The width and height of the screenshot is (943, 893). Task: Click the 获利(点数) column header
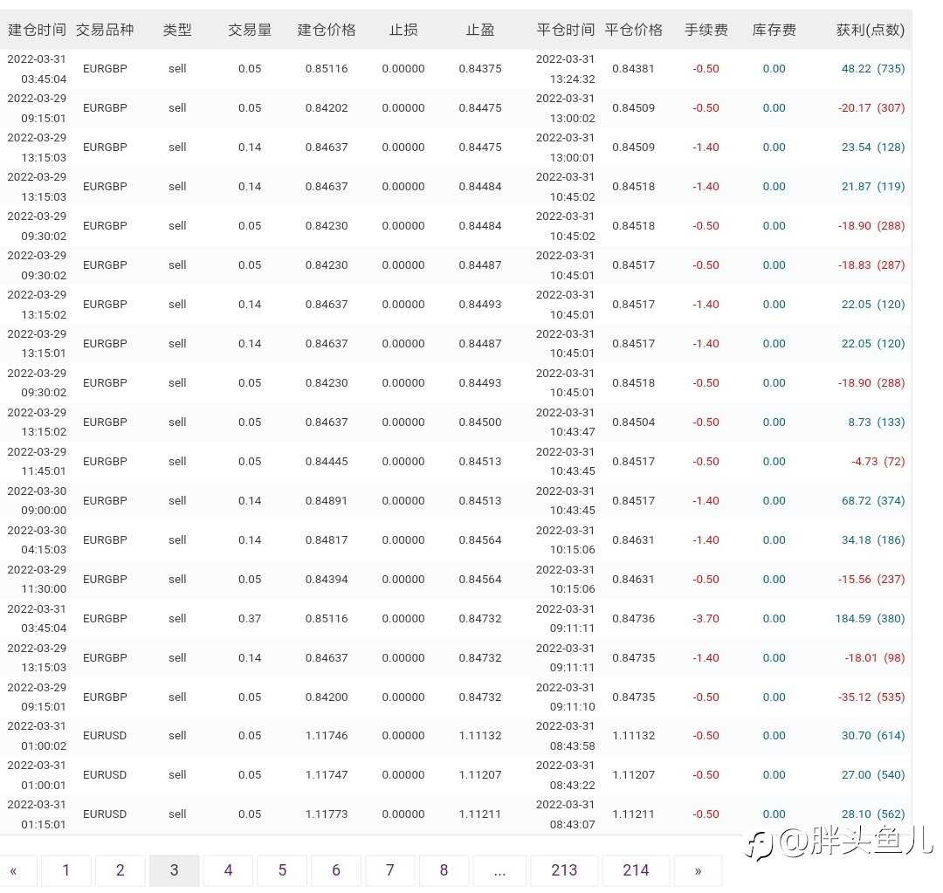(871, 30)
